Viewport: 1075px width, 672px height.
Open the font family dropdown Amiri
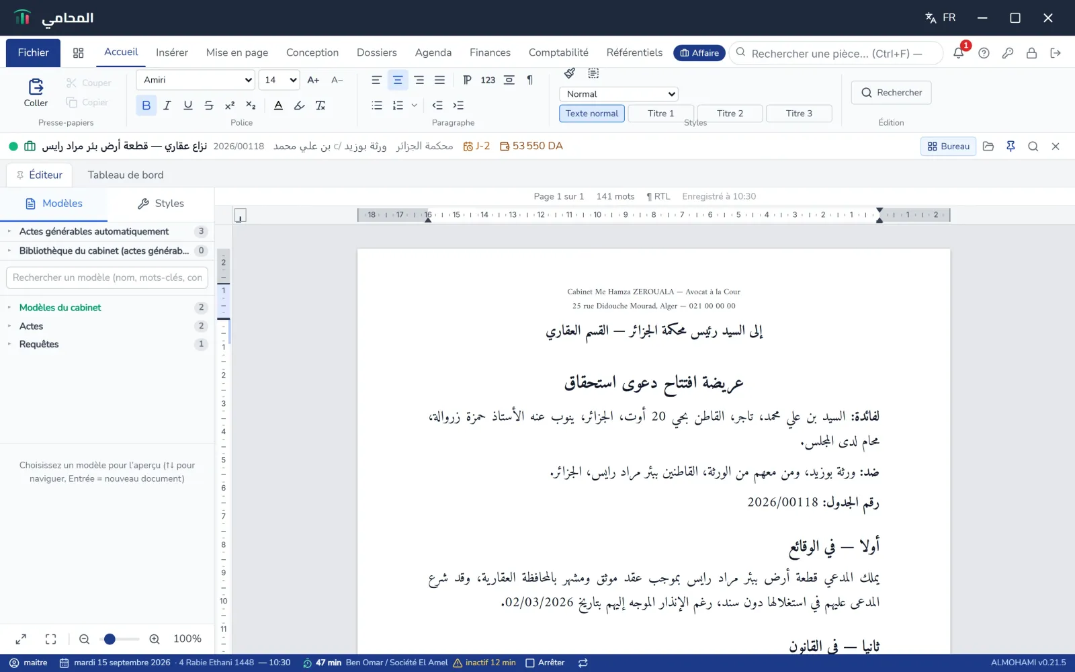coord(196,80)
